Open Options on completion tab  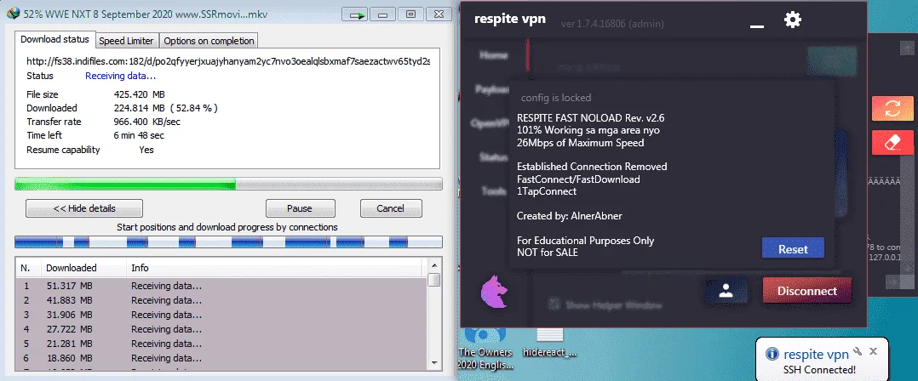[209, 40]
